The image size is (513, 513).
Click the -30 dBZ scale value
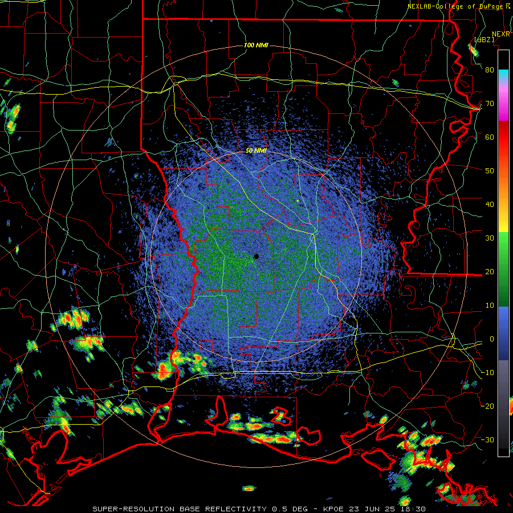pyautogui.click(x=487, y=440)
